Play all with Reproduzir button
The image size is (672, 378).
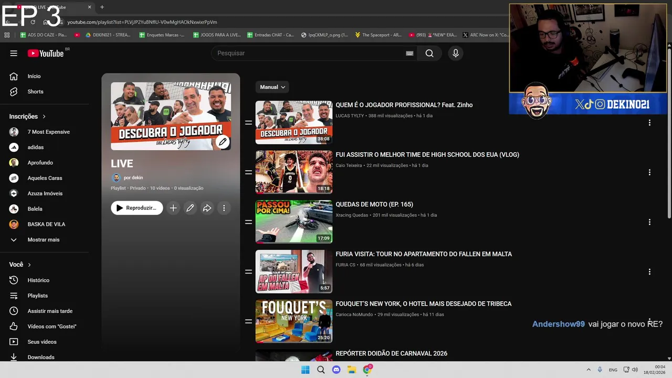tap(137, 208)
